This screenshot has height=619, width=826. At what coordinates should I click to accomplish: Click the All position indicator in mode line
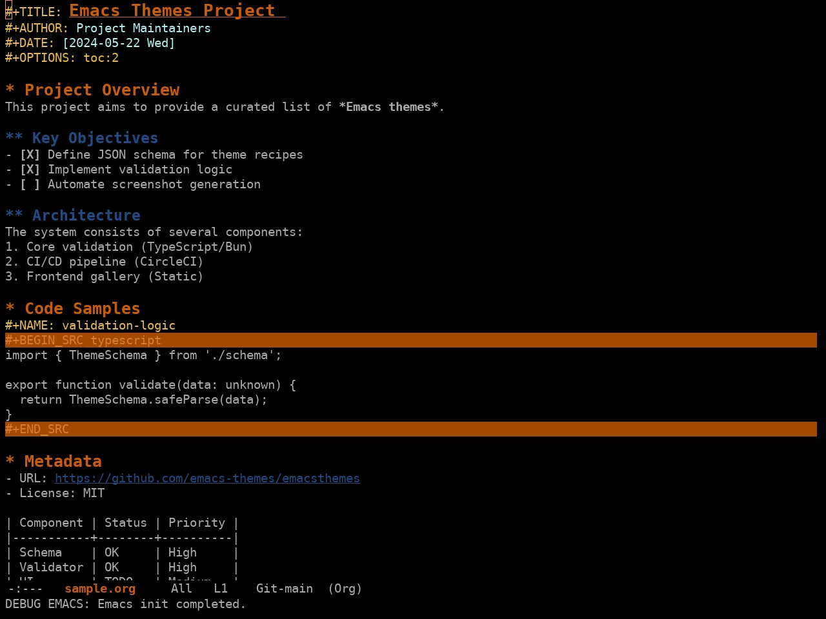[181, 589]
